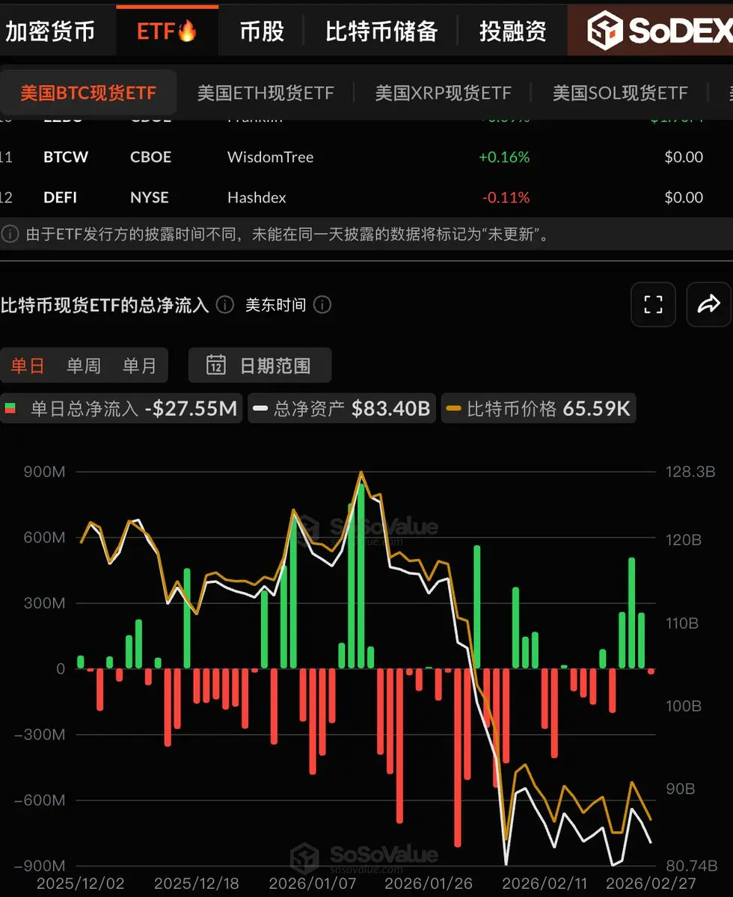The image size is (733, 897).
Task: Open the 日期范围 date picker
Action: tap(260, 366)
